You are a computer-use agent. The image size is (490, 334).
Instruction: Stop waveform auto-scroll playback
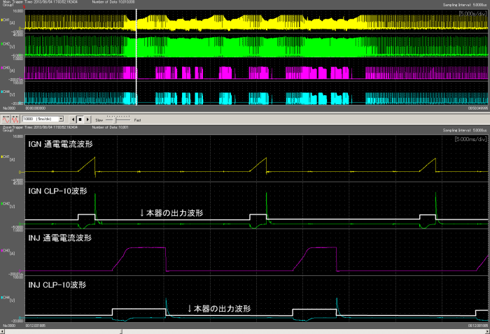(80, 119)
